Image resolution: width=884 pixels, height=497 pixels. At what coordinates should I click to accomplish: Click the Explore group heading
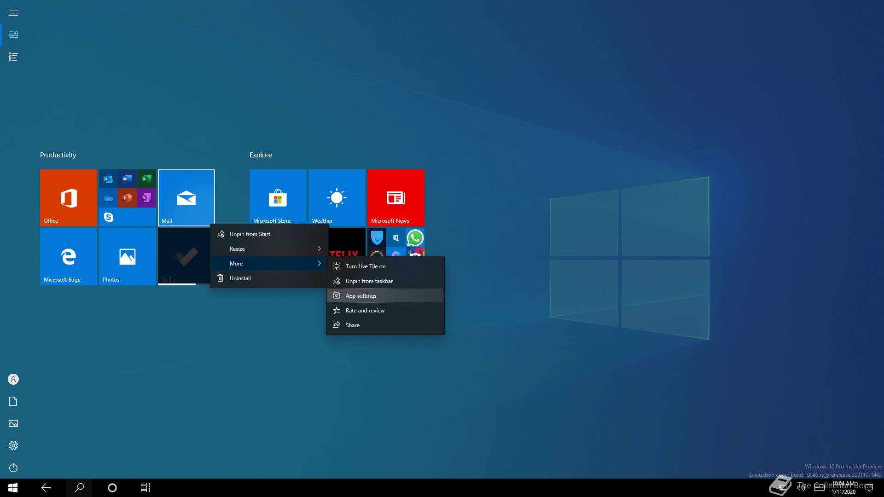click(261, 155)
